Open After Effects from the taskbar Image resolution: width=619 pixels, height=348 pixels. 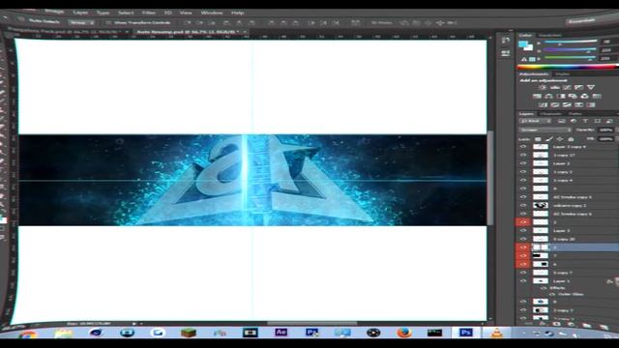pyautogui.click(x=280, y=333)
